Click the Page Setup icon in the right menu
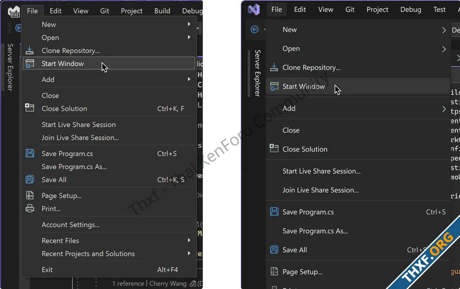This screenshot has height=289, width=460. [274, 271]
